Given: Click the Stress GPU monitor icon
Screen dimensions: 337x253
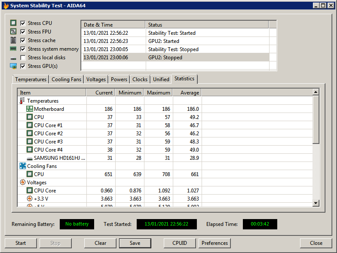Looking at the screenshot, I should [13, 66].
